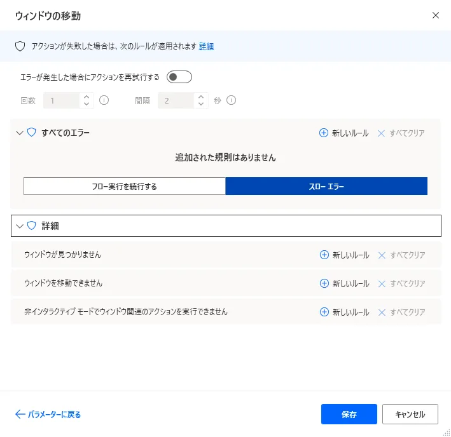
Task: Click the shield icon beside すべてのエラー
Action: (x=32, y=133)
